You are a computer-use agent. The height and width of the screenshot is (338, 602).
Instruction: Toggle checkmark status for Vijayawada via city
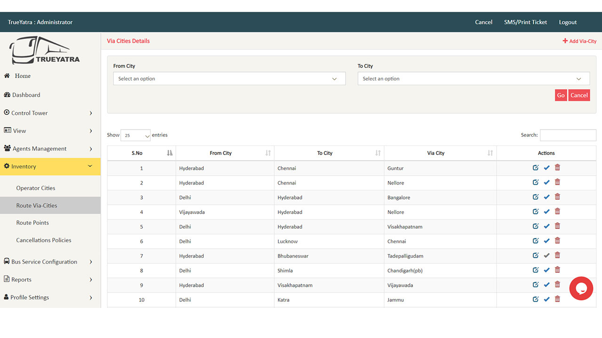pyautogui.click(x=547, y=284)
